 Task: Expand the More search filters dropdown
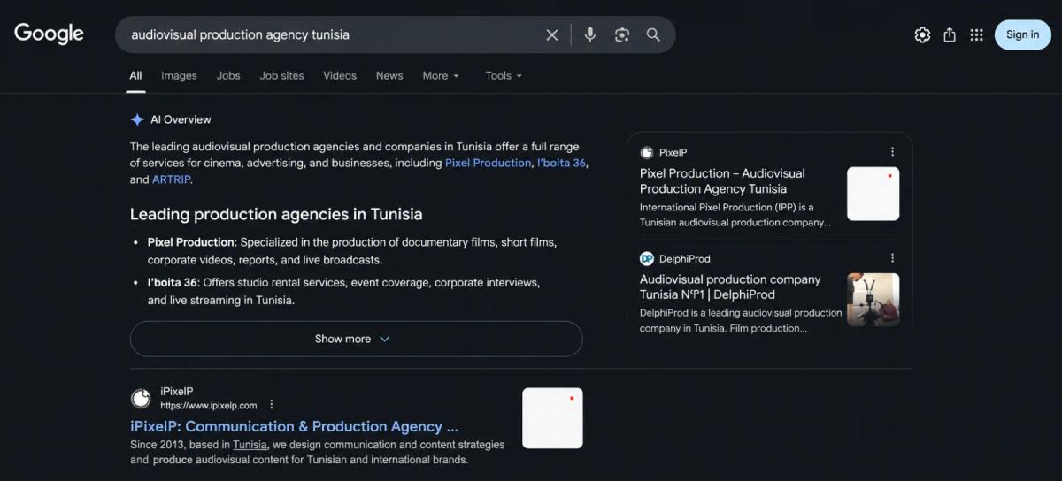(x=441, y=75)
